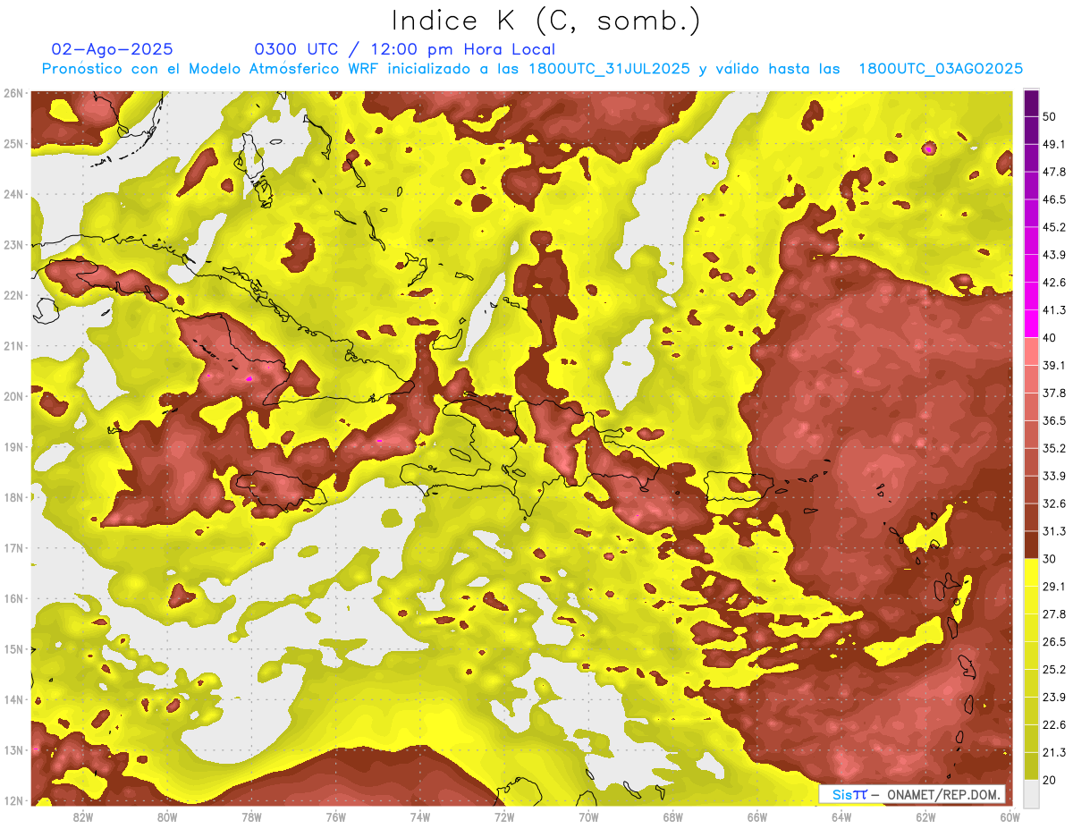Click the color scale value "31.3"

pos(1054,531)
